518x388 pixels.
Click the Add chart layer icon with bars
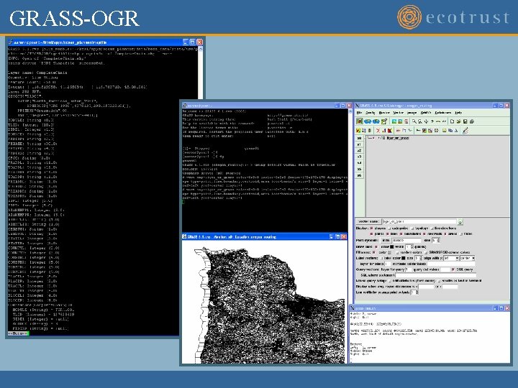click(x=384, y=130)
